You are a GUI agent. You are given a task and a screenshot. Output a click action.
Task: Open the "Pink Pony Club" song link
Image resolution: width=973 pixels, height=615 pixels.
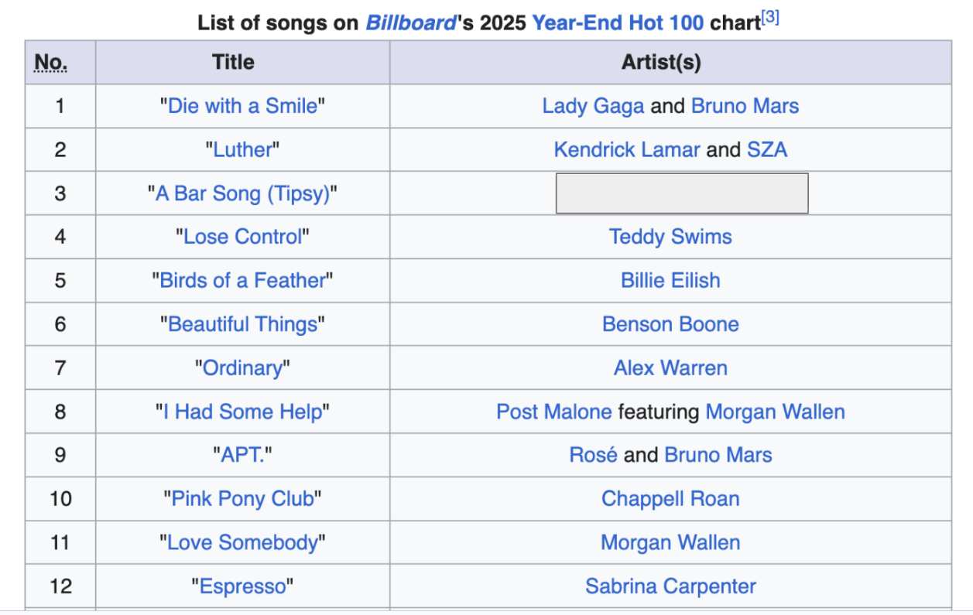pos(242,499)
